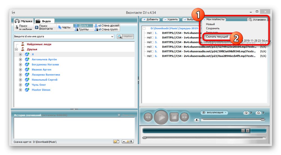Click the download icon beside Иванов Артем
Screen dimensions: 281x155
[27, 69]
